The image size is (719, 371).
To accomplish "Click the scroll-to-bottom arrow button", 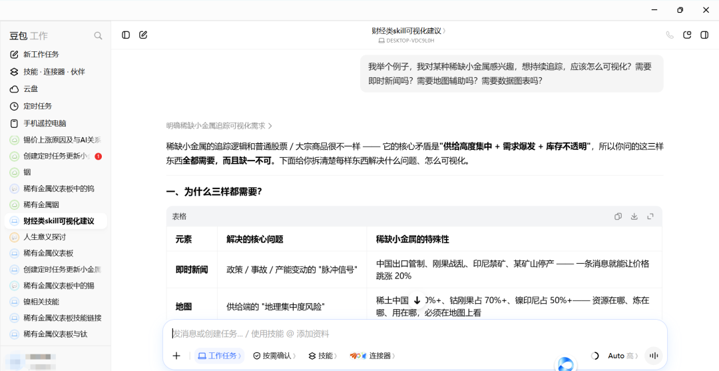I will [417, 300].
